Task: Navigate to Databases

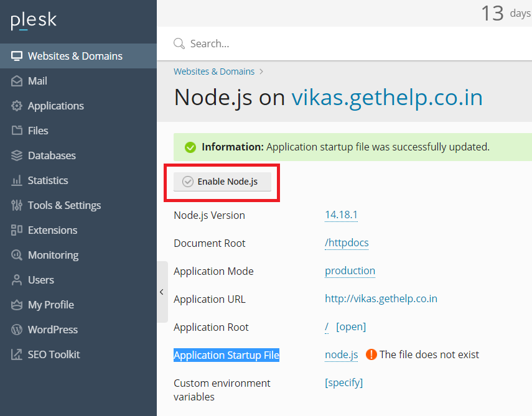Action: click(78, 155)
